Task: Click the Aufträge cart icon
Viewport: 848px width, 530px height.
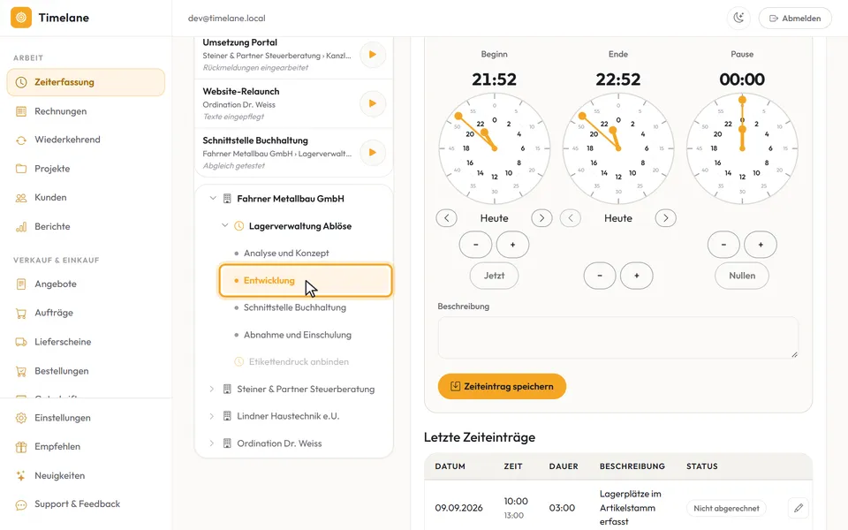Action: coord(21,313)
